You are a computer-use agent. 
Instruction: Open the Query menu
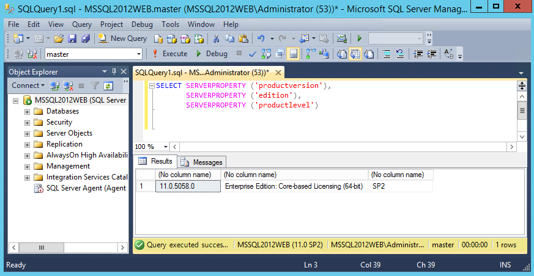tap(81, 24)
